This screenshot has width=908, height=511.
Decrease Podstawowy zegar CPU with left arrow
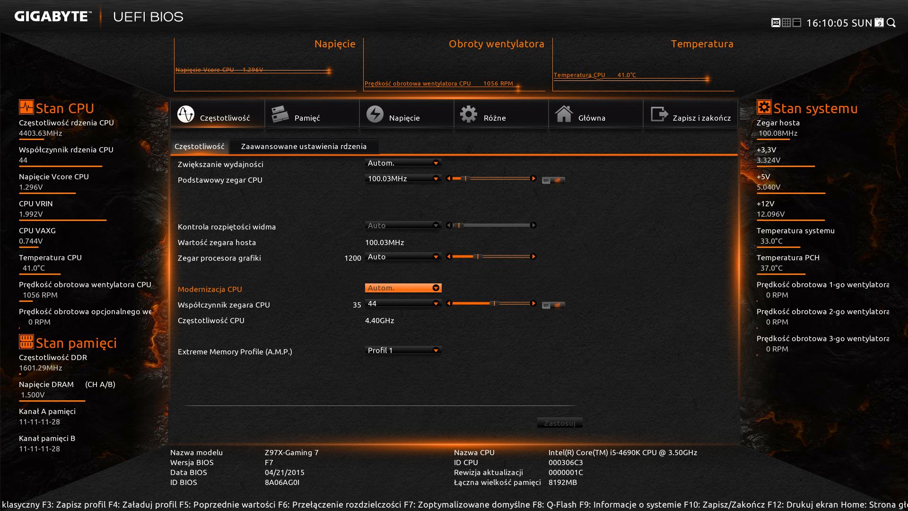pos(449,179)
